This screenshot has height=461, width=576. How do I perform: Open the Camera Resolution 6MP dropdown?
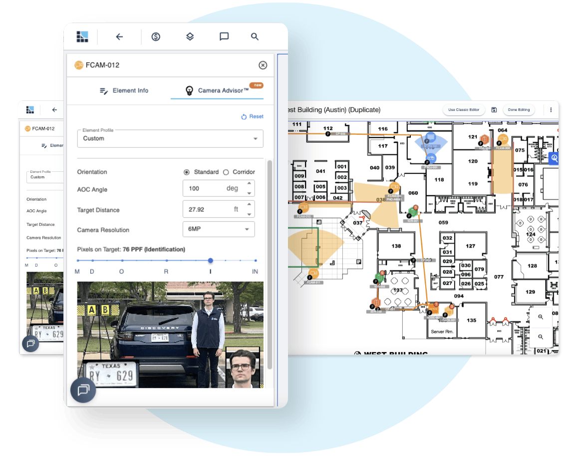218,229
